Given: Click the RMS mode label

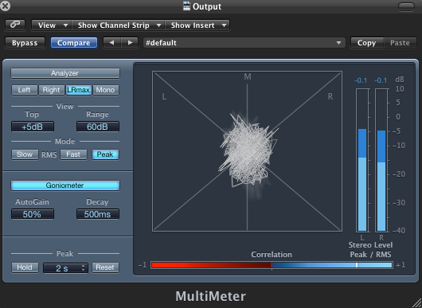Looking at the screenshot, I should pos(49,154).
